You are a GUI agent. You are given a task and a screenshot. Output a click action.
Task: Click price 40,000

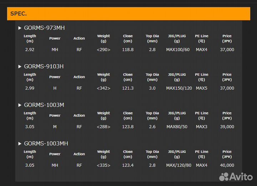(x=227, y=165)
